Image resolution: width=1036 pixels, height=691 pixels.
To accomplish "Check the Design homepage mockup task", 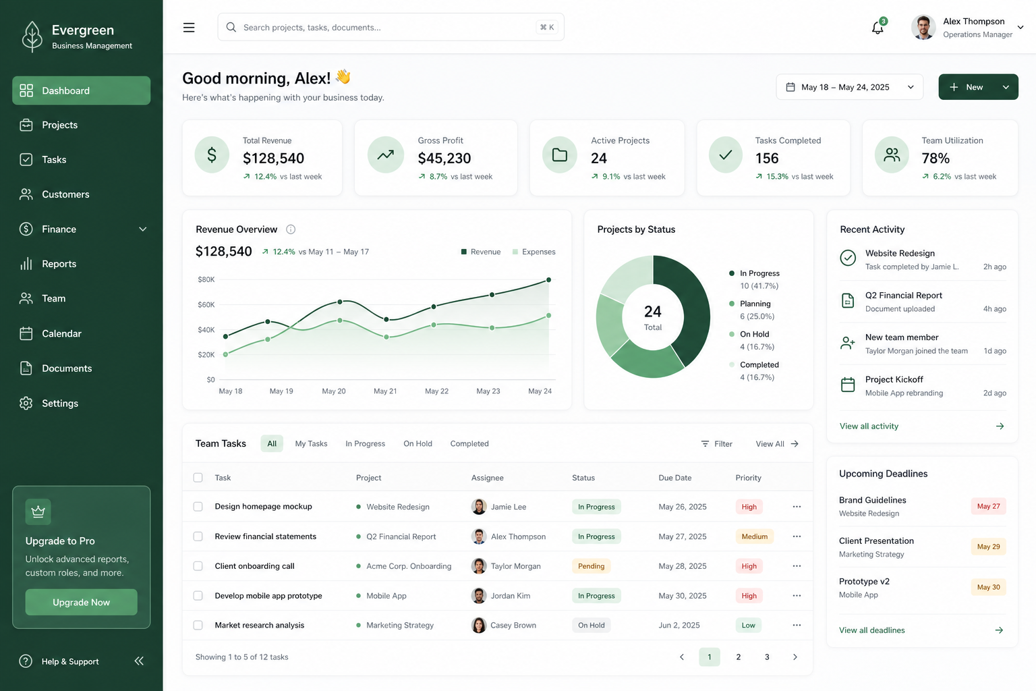I will (198, 507).
